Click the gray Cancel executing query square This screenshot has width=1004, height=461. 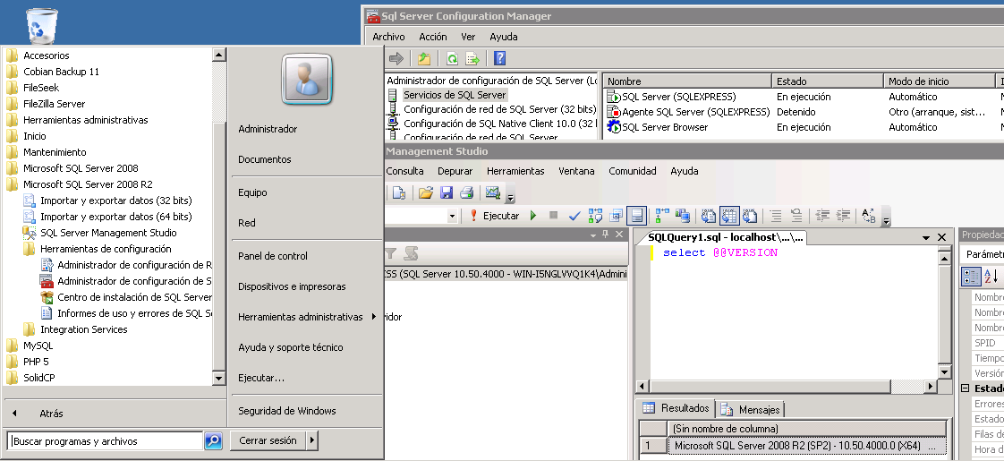[553, 216]
